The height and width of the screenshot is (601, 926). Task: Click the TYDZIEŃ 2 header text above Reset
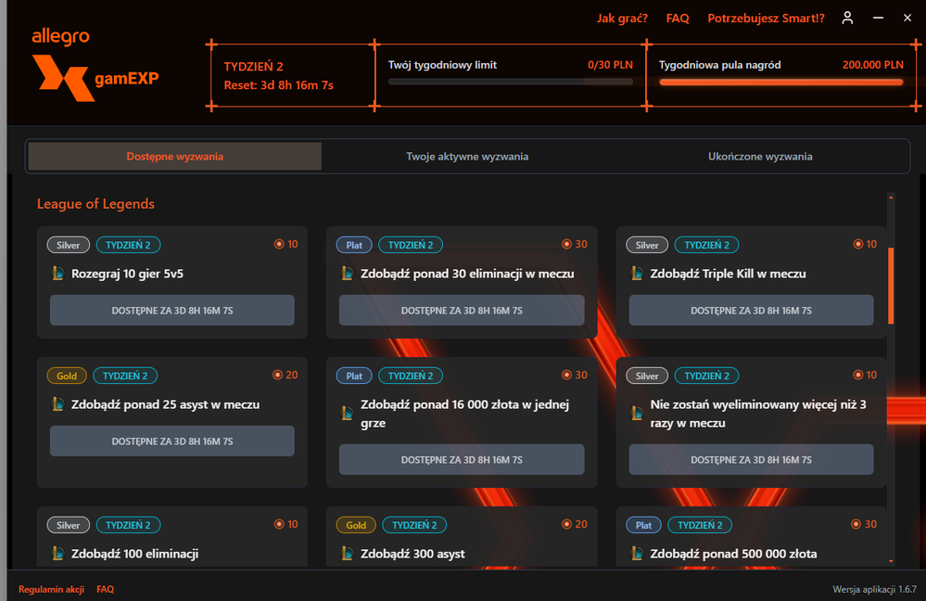click(253, 67)
